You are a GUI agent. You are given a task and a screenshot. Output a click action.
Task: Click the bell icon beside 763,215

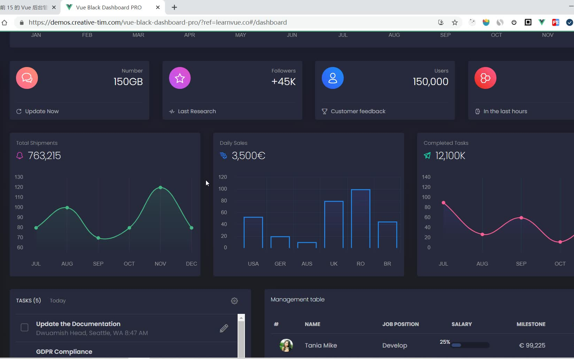click(x=19, y=156)
